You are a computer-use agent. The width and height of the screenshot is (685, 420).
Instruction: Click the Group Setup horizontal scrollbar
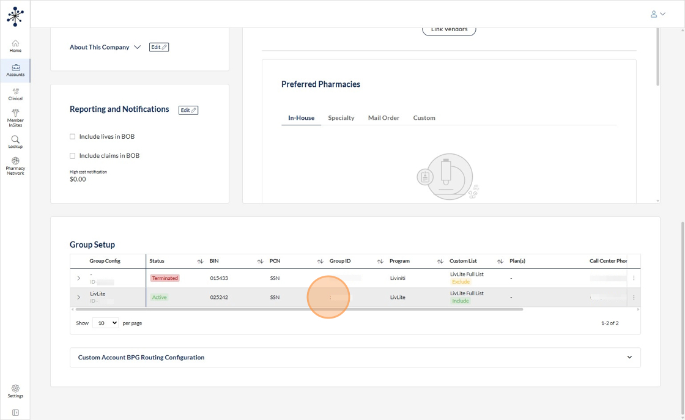pos(299,309)
